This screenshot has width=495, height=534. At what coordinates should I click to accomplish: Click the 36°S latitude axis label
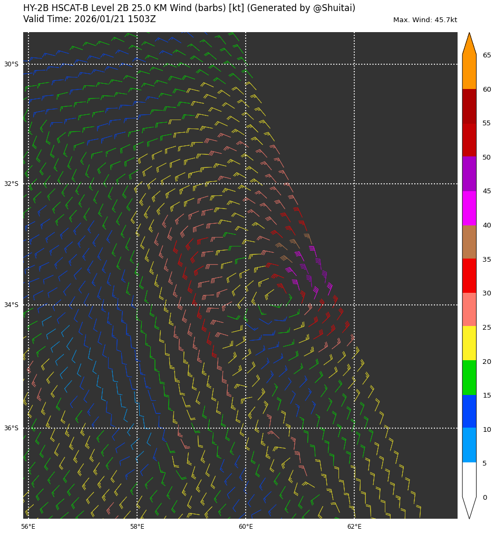(x=11, y=428)
